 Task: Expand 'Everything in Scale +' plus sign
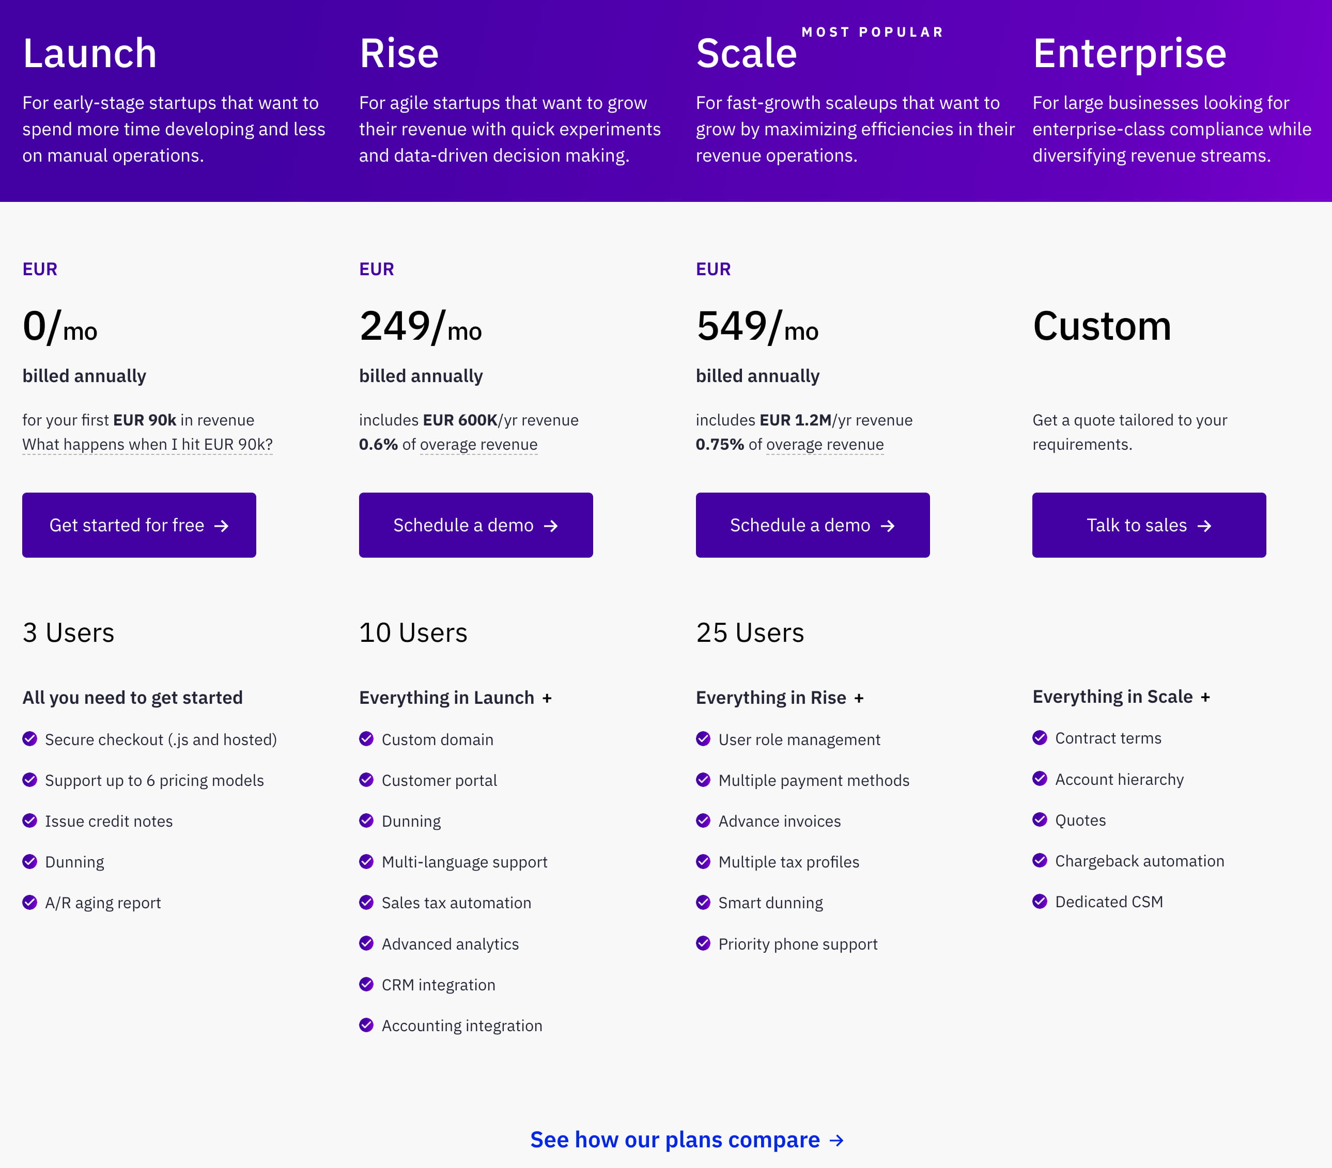[1205, 697]
